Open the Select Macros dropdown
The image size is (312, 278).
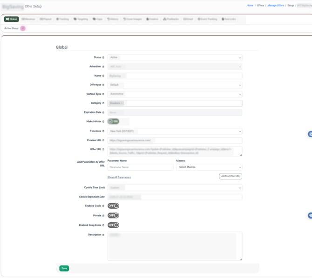click(x=209, y=167)
